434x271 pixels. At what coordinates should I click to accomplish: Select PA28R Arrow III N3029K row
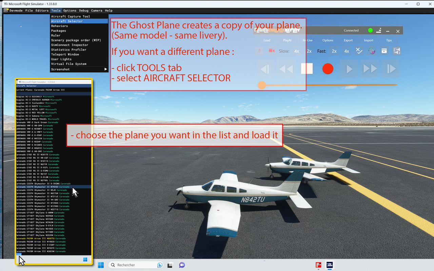click(x=54, y=251)
